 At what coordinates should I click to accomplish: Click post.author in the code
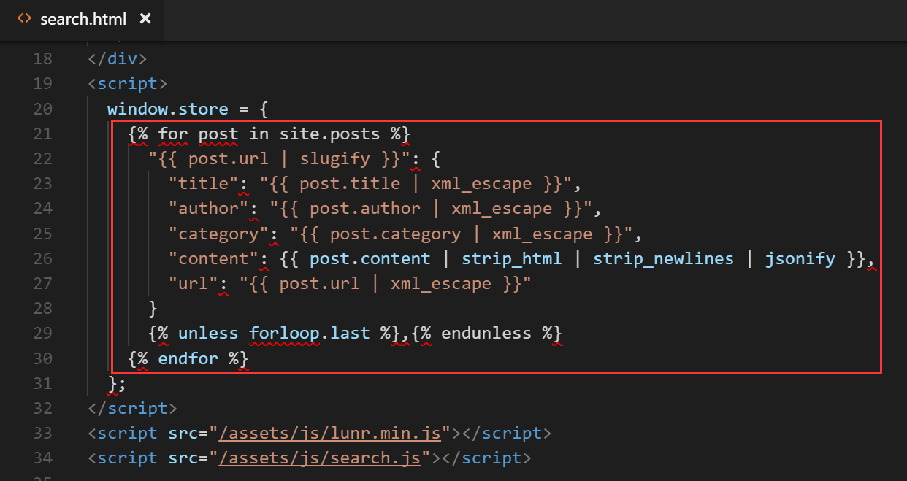(365, 209)
